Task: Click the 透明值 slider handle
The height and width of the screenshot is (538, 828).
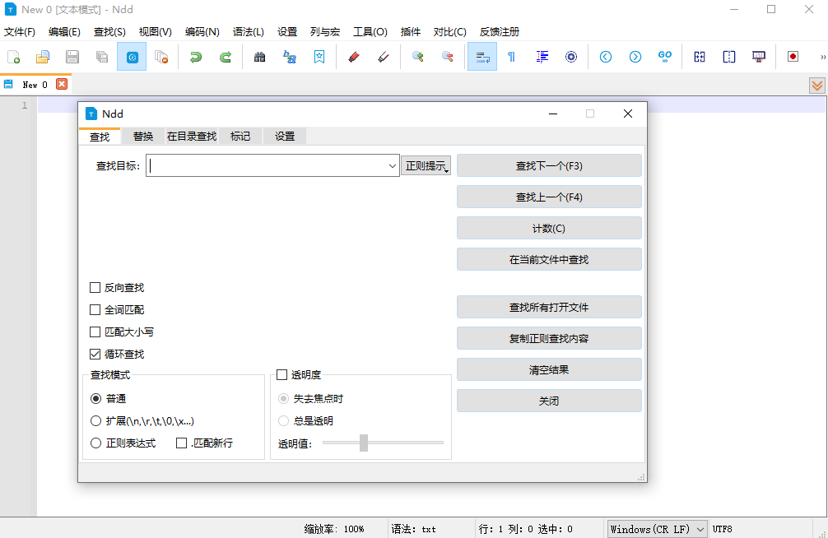Action: (363, 443)
